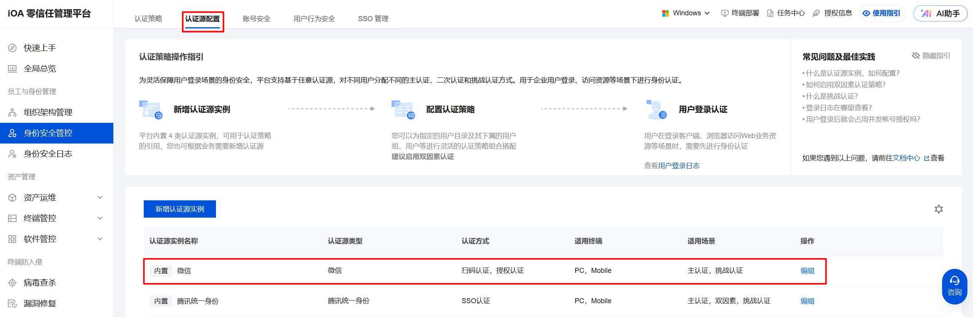Open the 咨询 support chat bubble
The image size is (973, 317).
click(x=954, y=286)
